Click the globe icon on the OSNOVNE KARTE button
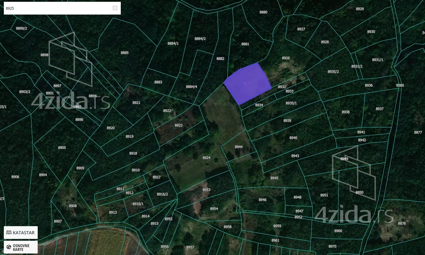The image size is (425, 255). pos(9,247)
